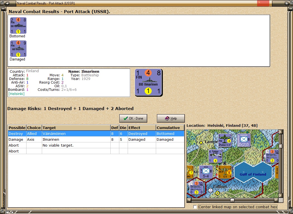Click the 'Bottomed' cumulative cell
293x214 pixels.
click(170, 133)
